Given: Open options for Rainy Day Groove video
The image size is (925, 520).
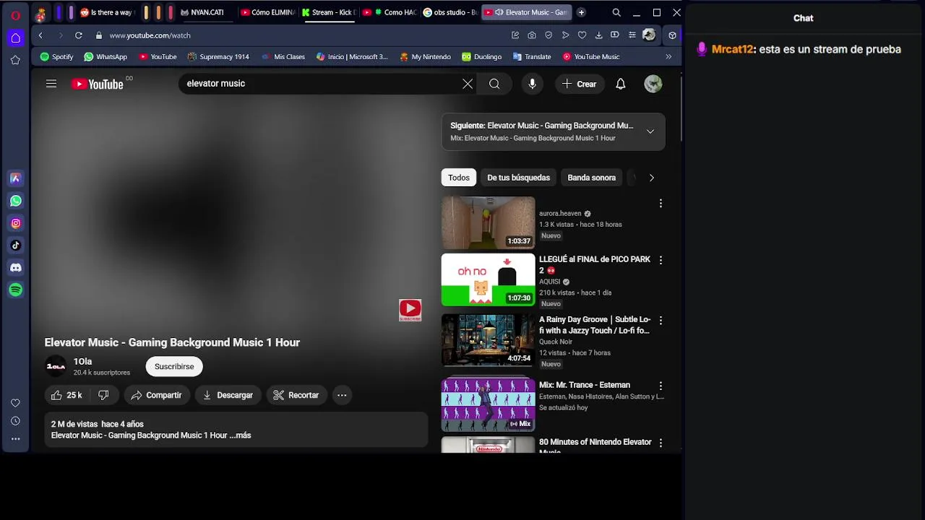Looking at the screenshot, I should tap(661, 320).
